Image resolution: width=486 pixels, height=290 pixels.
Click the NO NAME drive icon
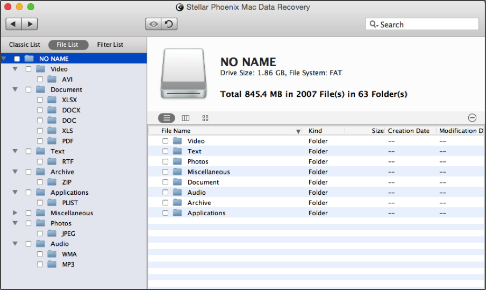pos(183,74)
